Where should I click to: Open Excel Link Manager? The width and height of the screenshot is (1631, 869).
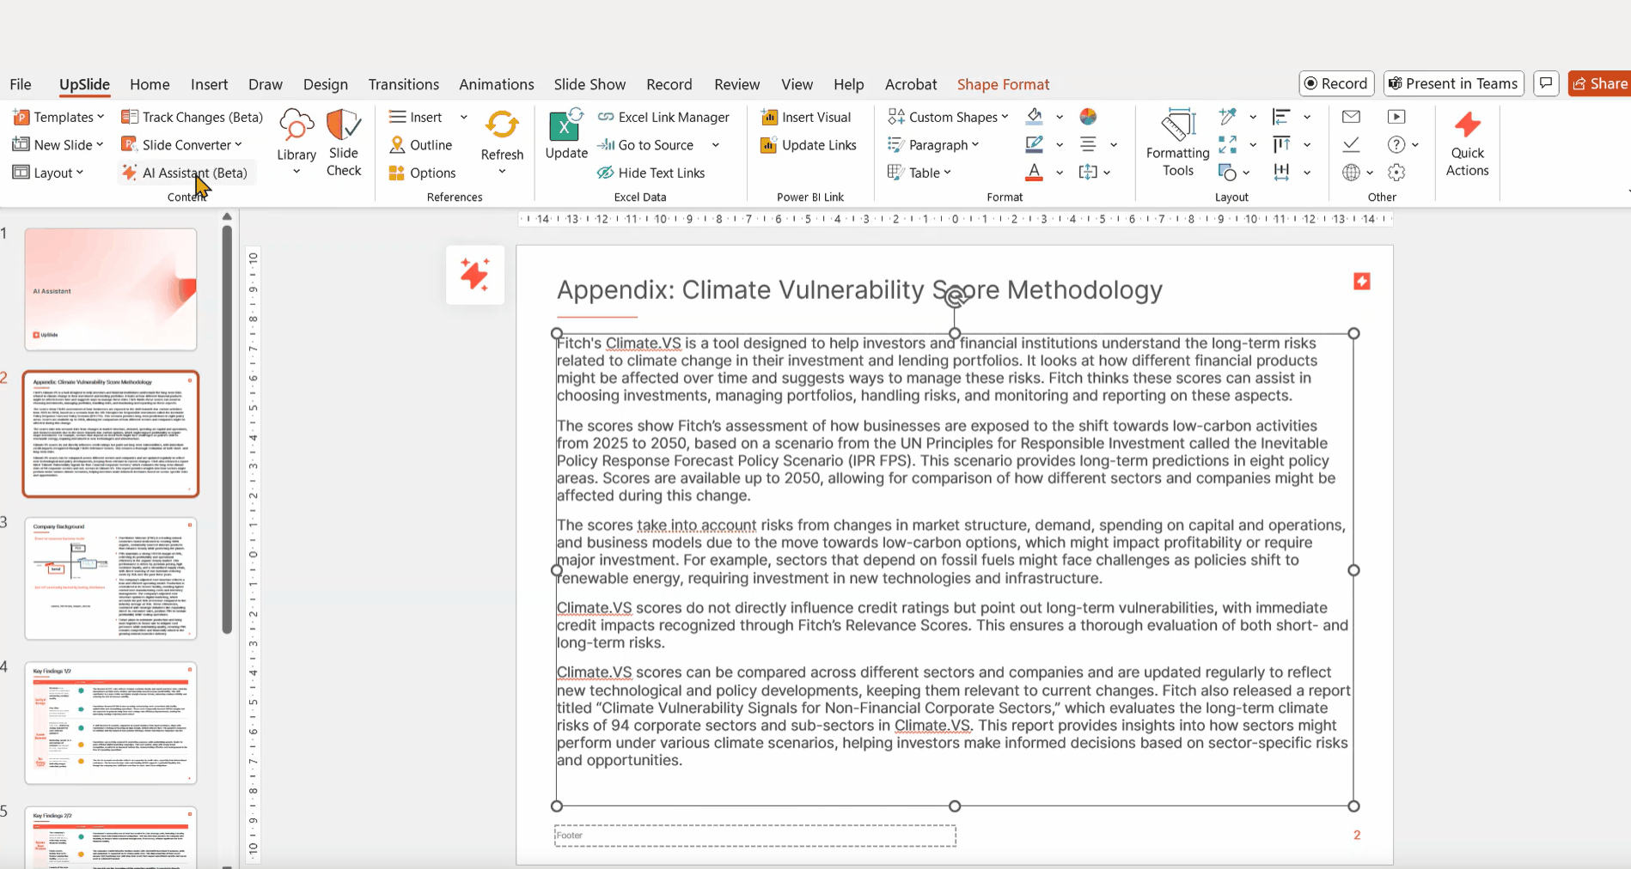coord(663,117)
